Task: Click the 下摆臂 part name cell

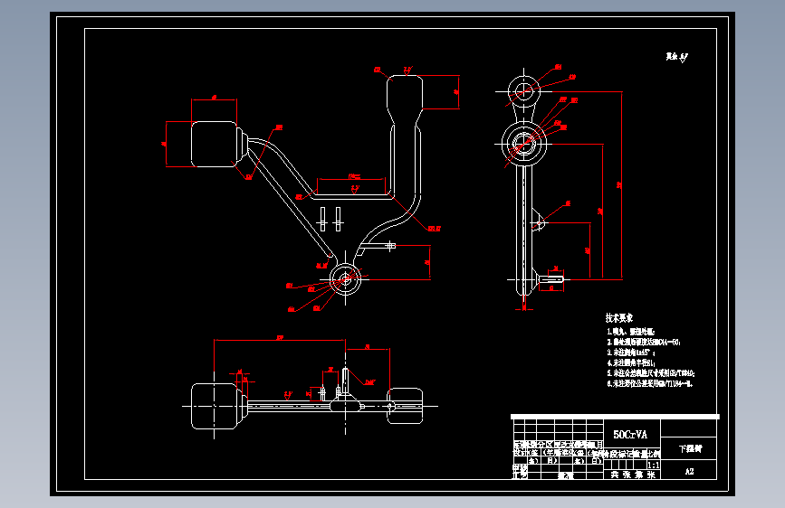Action: (690, 449)
